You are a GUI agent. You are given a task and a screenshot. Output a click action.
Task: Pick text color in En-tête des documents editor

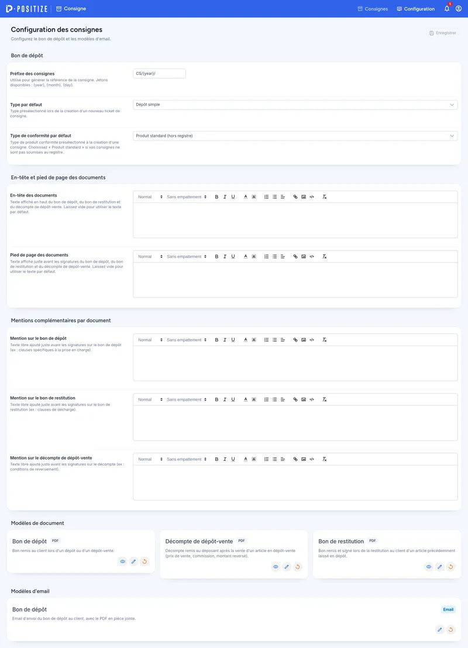coord(246,197)
